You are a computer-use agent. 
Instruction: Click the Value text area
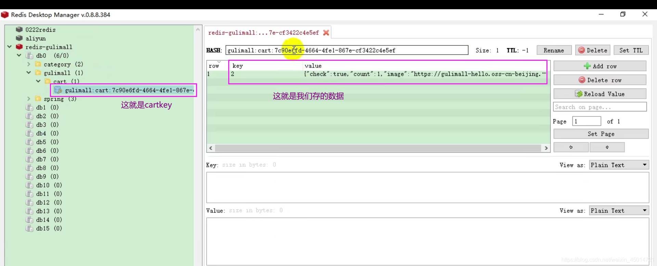[x=427, y=241]
